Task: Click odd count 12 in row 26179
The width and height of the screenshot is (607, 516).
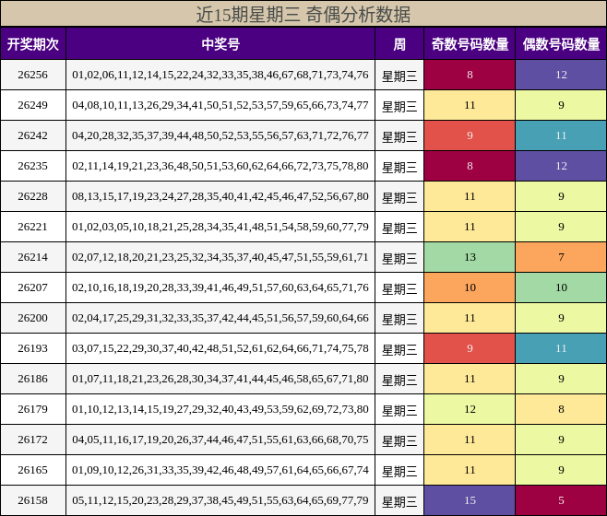Action: click(x=470, y=409)
